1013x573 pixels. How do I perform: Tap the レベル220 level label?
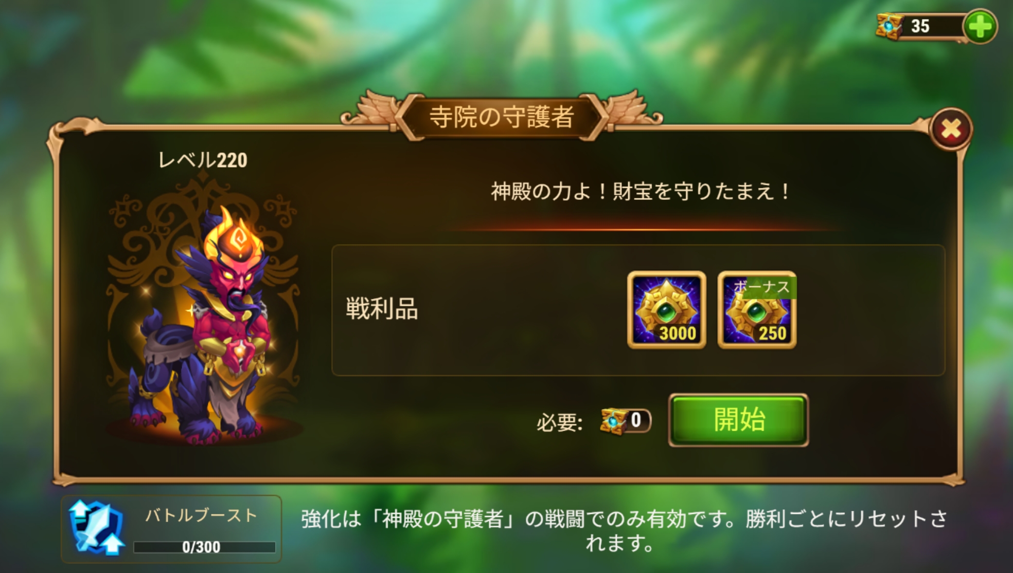coord(202,160)
